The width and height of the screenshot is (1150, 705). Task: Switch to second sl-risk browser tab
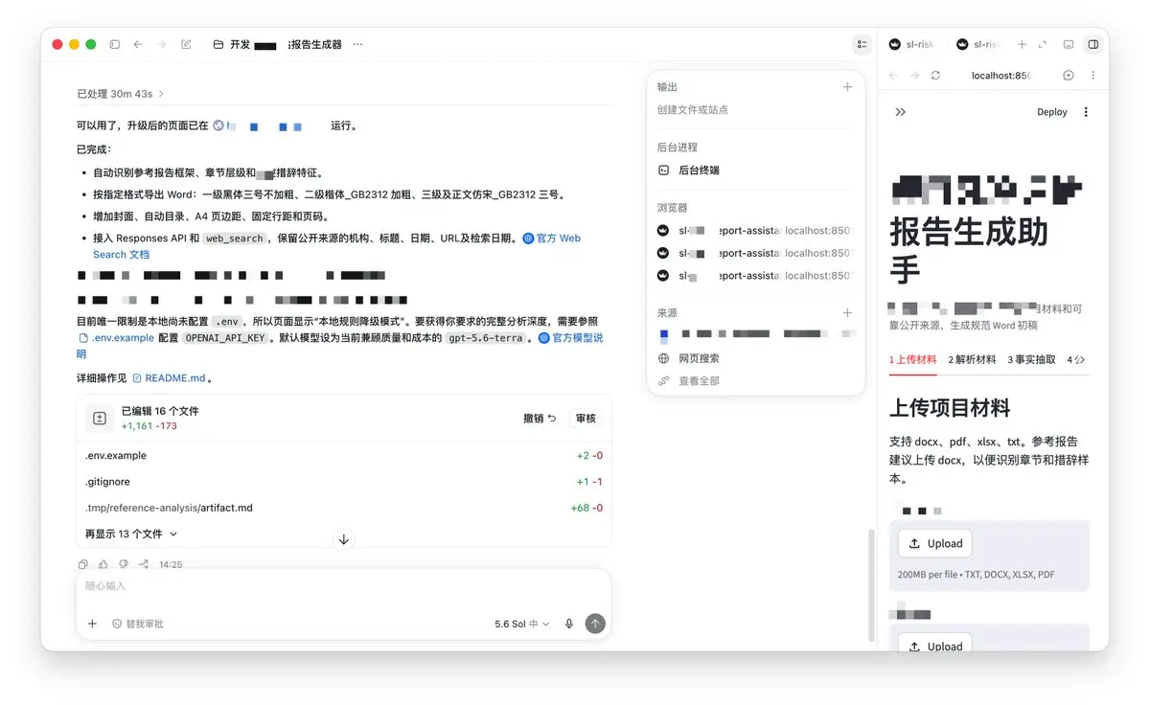pos(978,44)
